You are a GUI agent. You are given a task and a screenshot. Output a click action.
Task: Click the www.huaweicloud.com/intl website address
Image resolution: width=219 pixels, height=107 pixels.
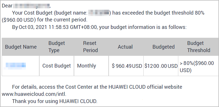pyautogui.click(x=34, y=94)
